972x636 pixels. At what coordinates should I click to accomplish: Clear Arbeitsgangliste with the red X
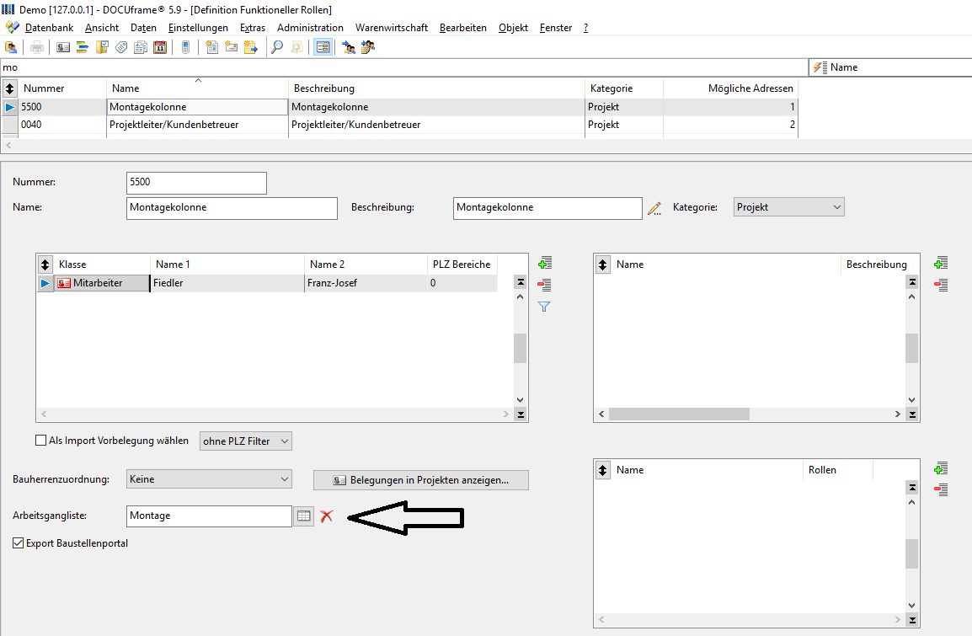pos(327,516)
